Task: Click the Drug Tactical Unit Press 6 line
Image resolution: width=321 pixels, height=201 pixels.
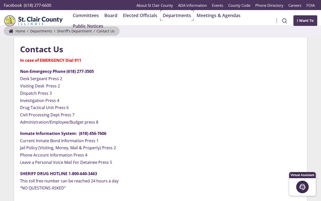Action: point(44,108)
